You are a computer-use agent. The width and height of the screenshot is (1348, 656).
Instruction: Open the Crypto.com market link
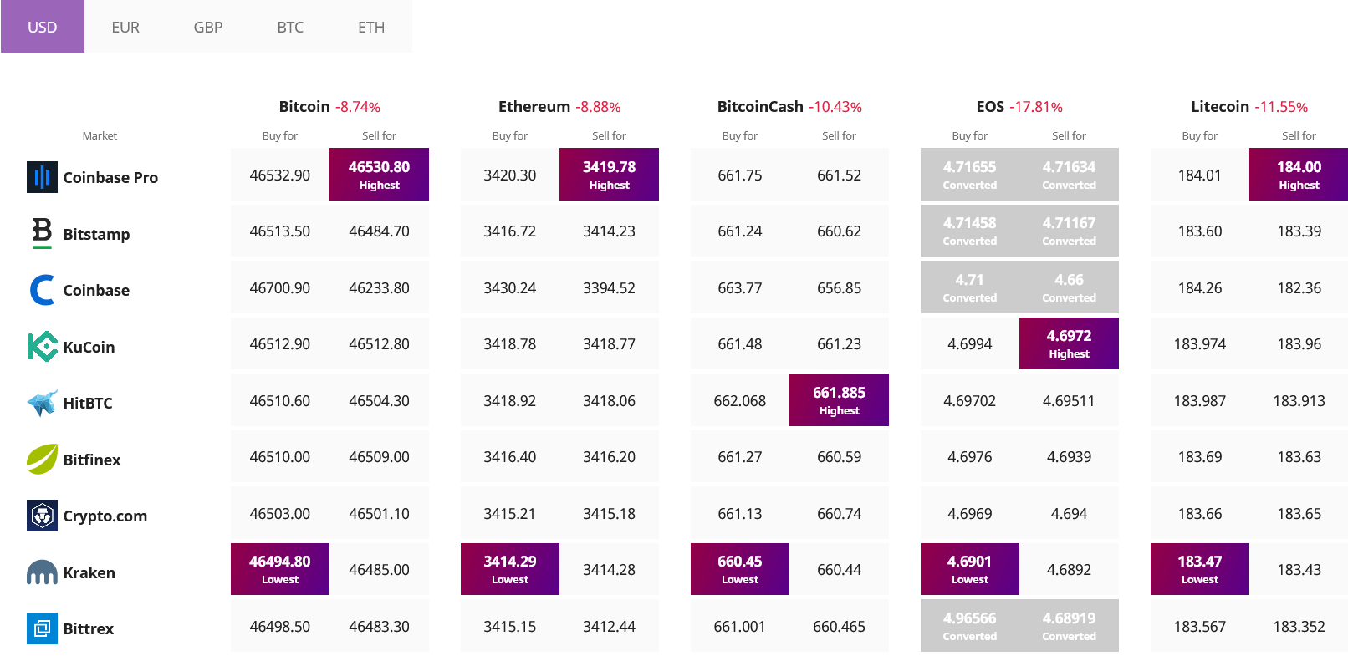click(x=105, y=516)
